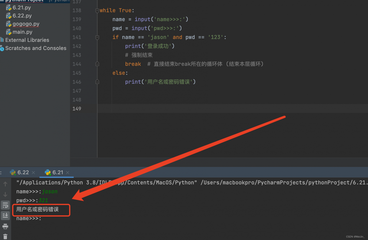Click the fold end marker on line 144
The height and width of the screenshot is (240, 368).
click(97, 64)
